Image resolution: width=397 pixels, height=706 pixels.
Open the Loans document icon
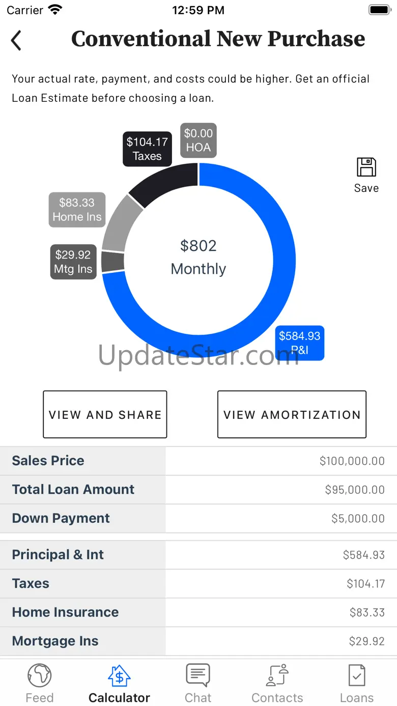pyautogui.click(x=357, y=675)
